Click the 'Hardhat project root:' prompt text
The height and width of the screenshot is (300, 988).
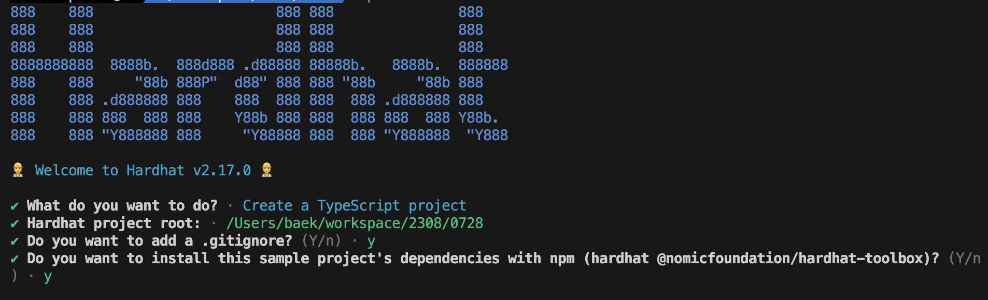coord(114,223)
